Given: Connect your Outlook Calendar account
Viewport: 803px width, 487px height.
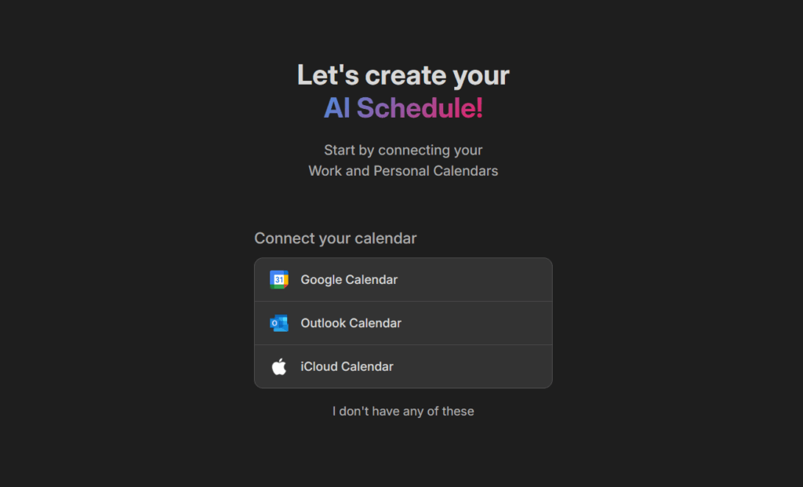Looking at the screenshot, I should tap(403, 322).
